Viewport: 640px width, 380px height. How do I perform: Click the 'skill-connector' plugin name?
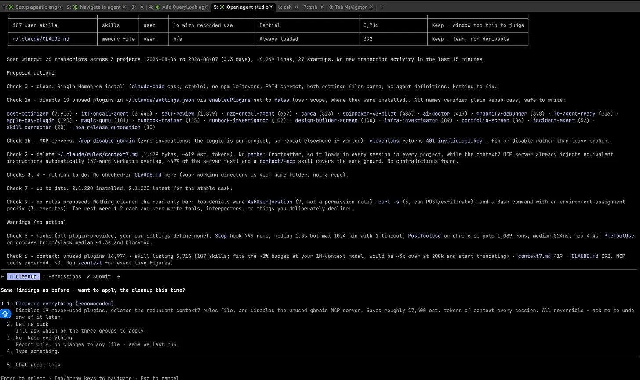click(x=29, y=127)
